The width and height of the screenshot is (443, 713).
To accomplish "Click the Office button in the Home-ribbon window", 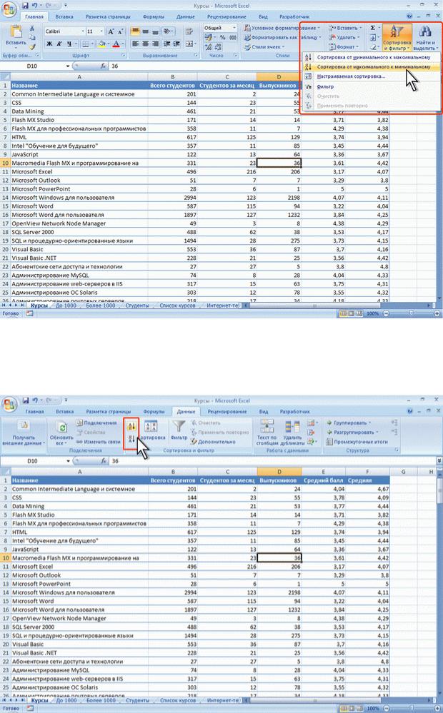I will coord(9,9).
